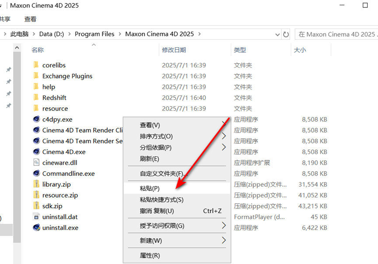Viewport: 378px width, 264px height.
Task: Select the Redshift folder name
Action: pyautogui.click(x=54, y=98)
